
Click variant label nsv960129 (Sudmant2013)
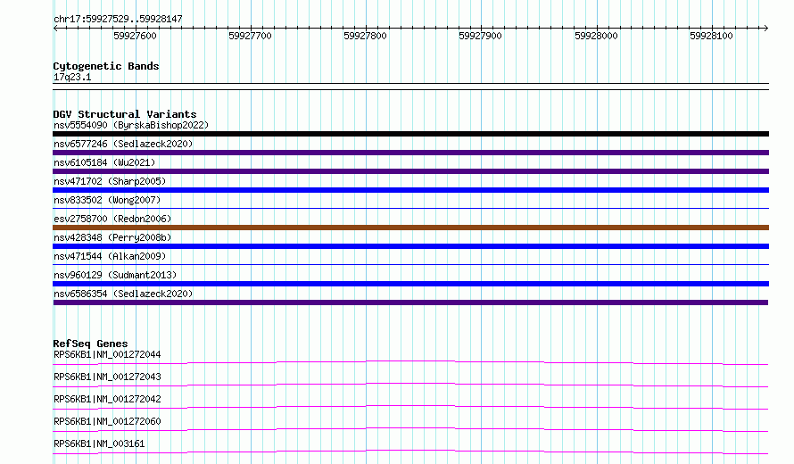point(115,275)
